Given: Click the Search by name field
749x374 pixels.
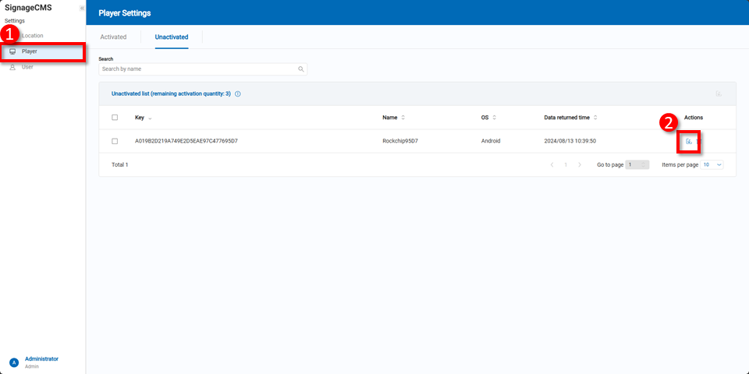Looking at the screenshot, I should click(x=203, y=69).
